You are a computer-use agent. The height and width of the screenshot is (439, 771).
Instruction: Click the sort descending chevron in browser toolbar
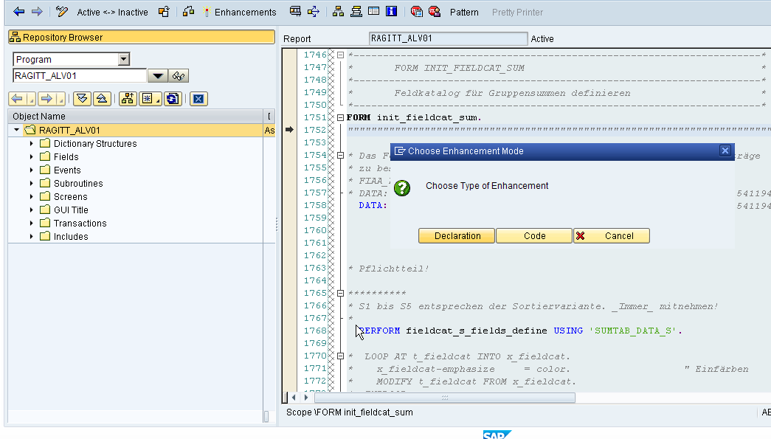[x=82, y=98]
